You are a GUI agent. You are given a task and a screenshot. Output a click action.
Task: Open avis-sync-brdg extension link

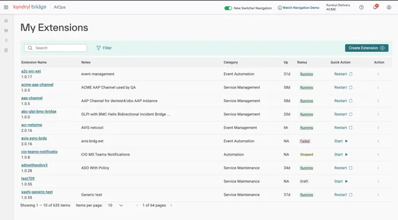[x=34, y=138]
